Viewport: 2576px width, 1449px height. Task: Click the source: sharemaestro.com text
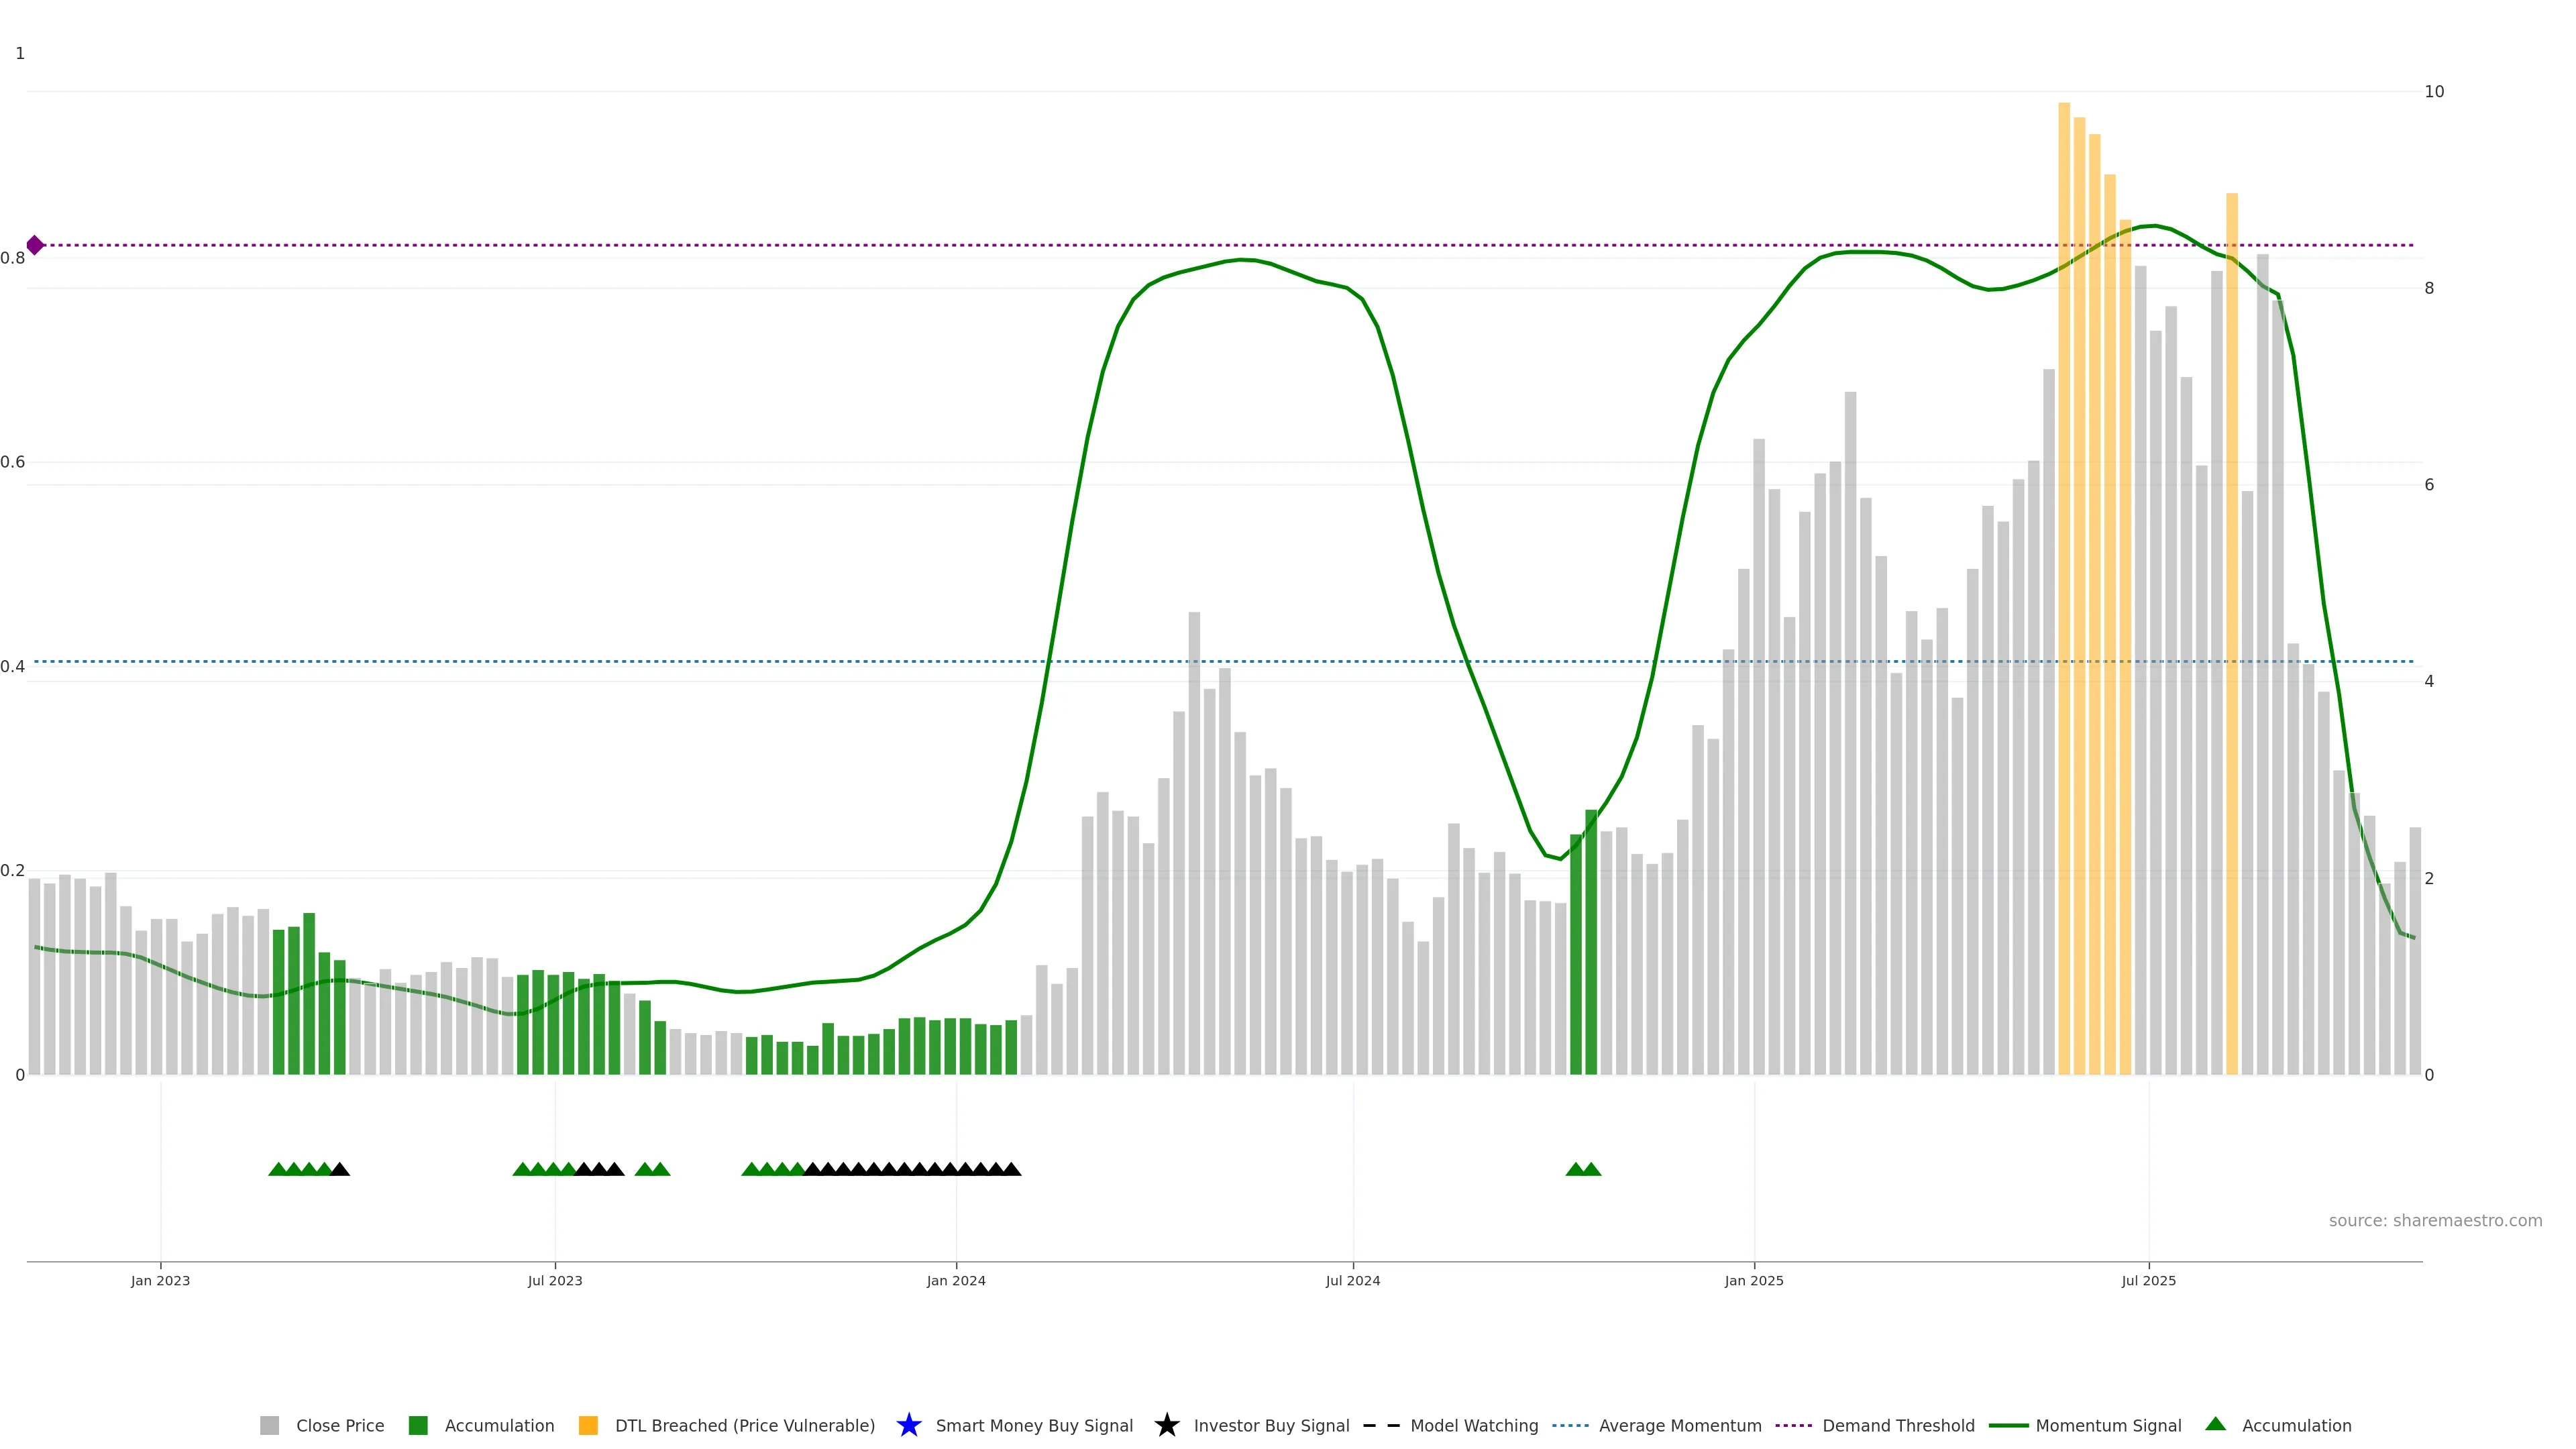tap(2435, 1220)
